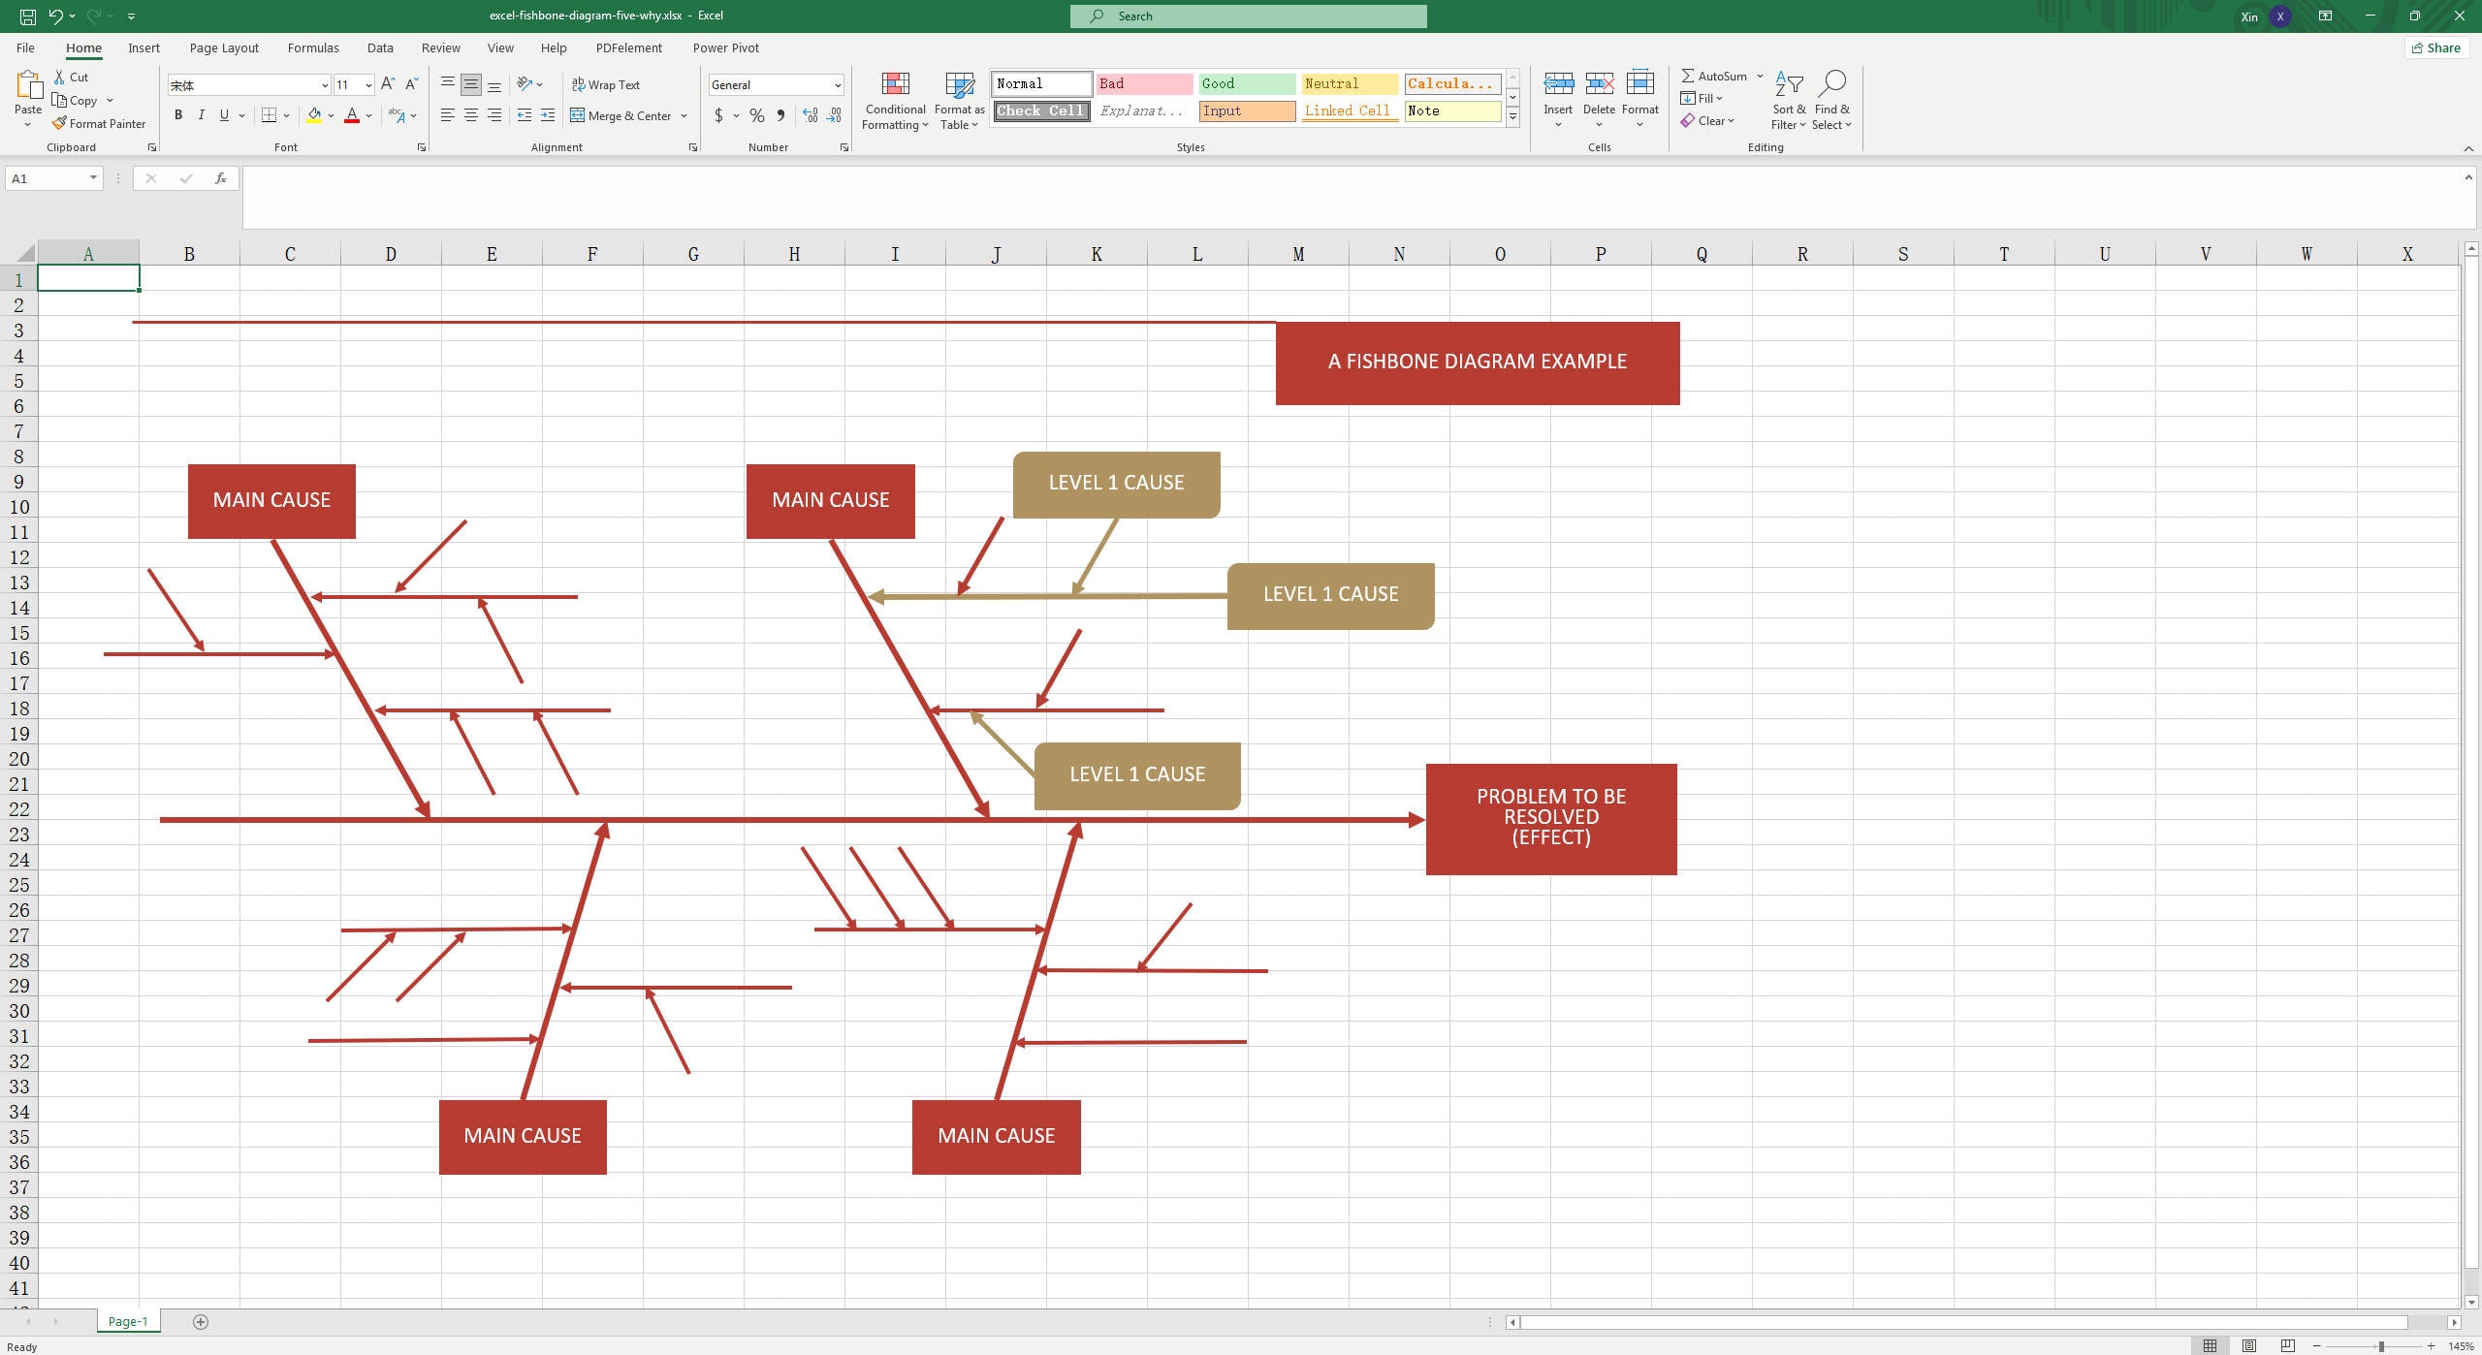Click the Share button
This screenshot has width=2482, height=1355.
(2436, 47)
